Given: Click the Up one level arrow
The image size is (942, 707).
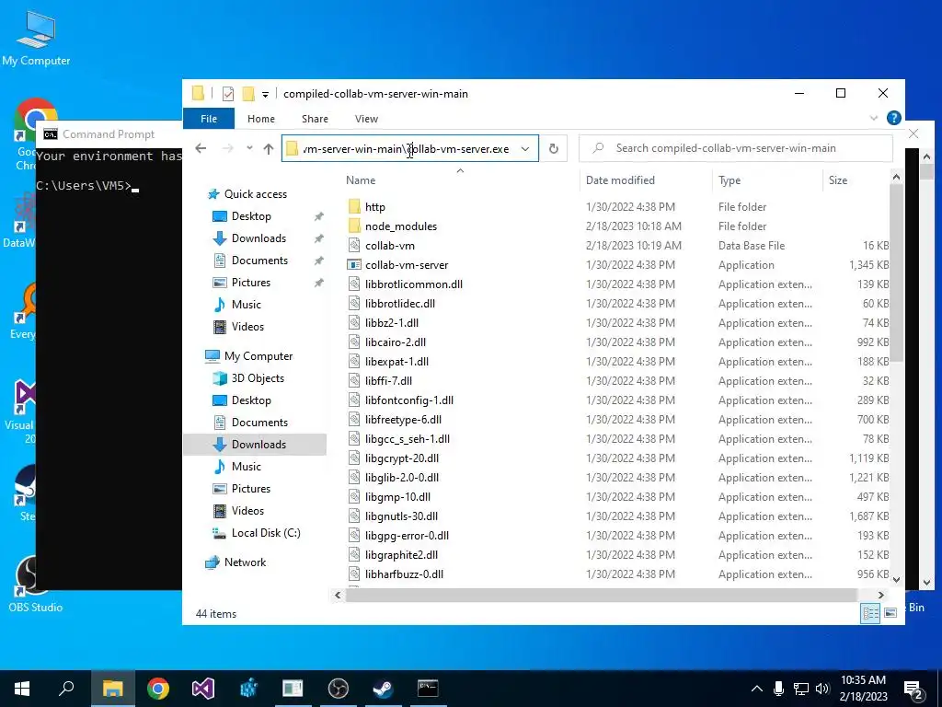Looking at the screenshot, I should (269, 148).
